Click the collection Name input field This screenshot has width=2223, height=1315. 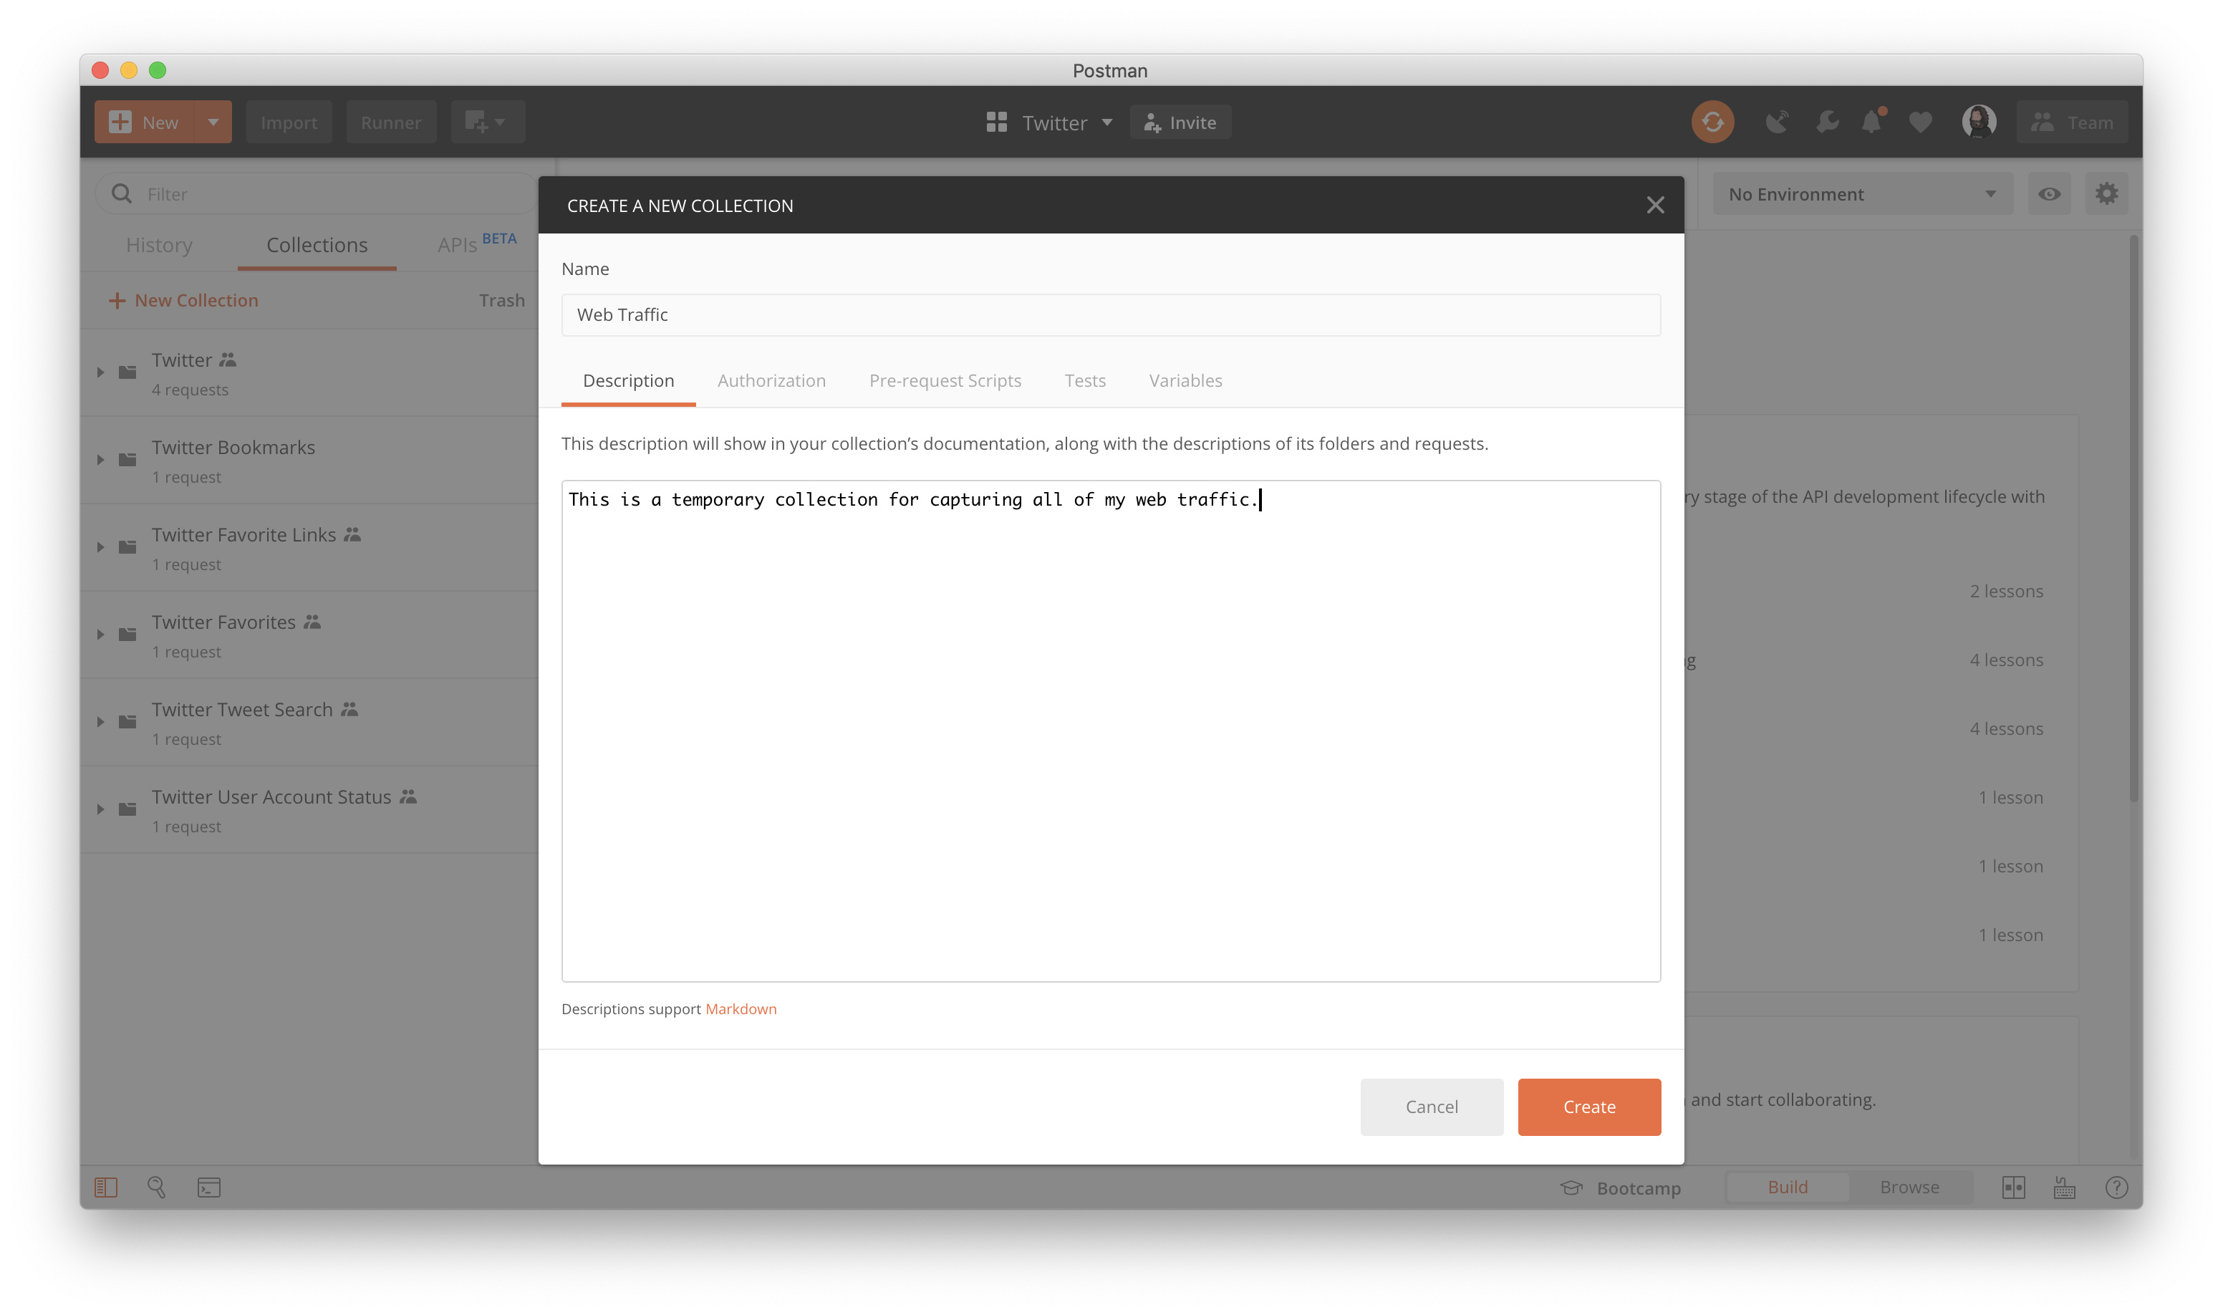(1110, 314)
